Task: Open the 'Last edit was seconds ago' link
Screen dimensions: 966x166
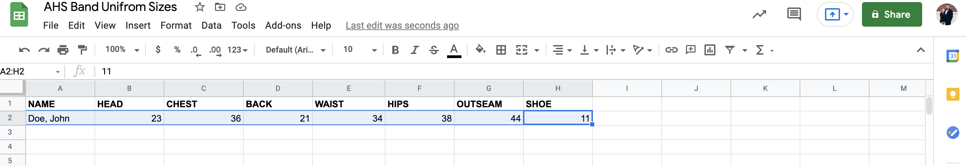Action: [402, 25]
